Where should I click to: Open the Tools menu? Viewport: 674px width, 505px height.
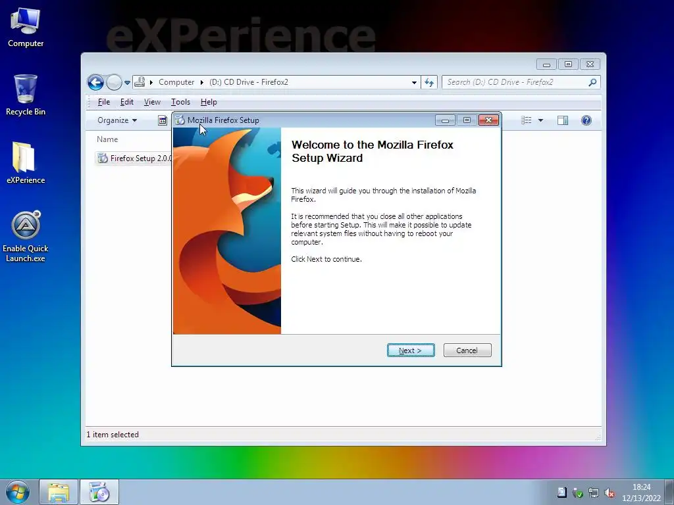pyautogui.click(x=180, y=102)
